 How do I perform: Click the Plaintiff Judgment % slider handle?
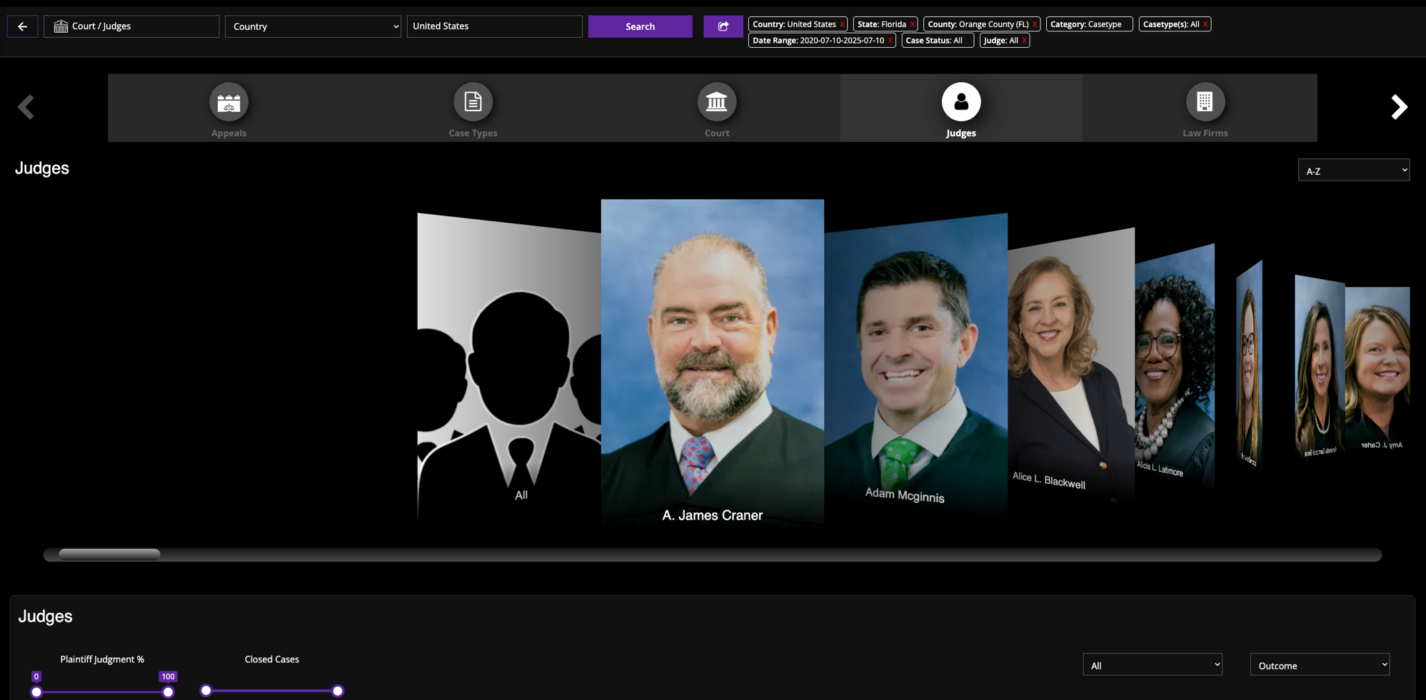pyautogui.click(x=36, y=691)
